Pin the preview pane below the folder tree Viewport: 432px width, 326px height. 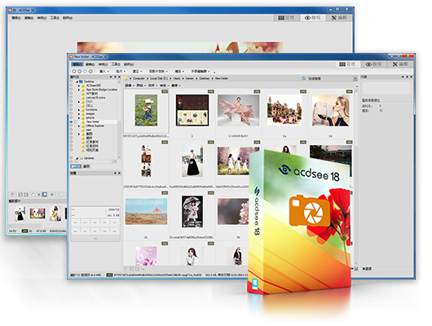(115, 173)
